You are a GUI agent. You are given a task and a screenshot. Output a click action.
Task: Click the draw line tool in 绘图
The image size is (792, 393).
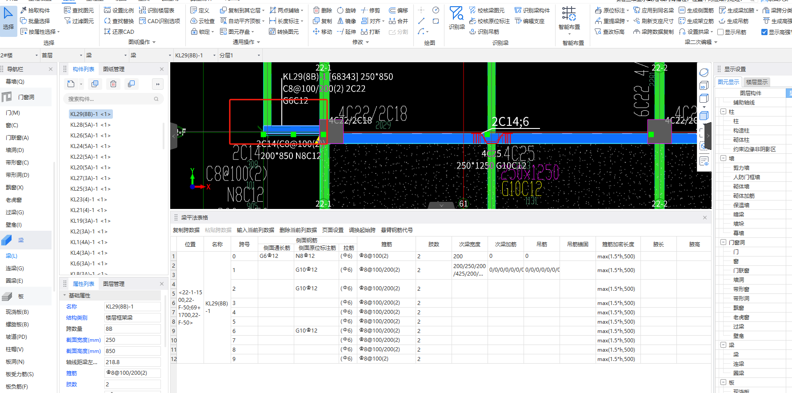[421, 21]
